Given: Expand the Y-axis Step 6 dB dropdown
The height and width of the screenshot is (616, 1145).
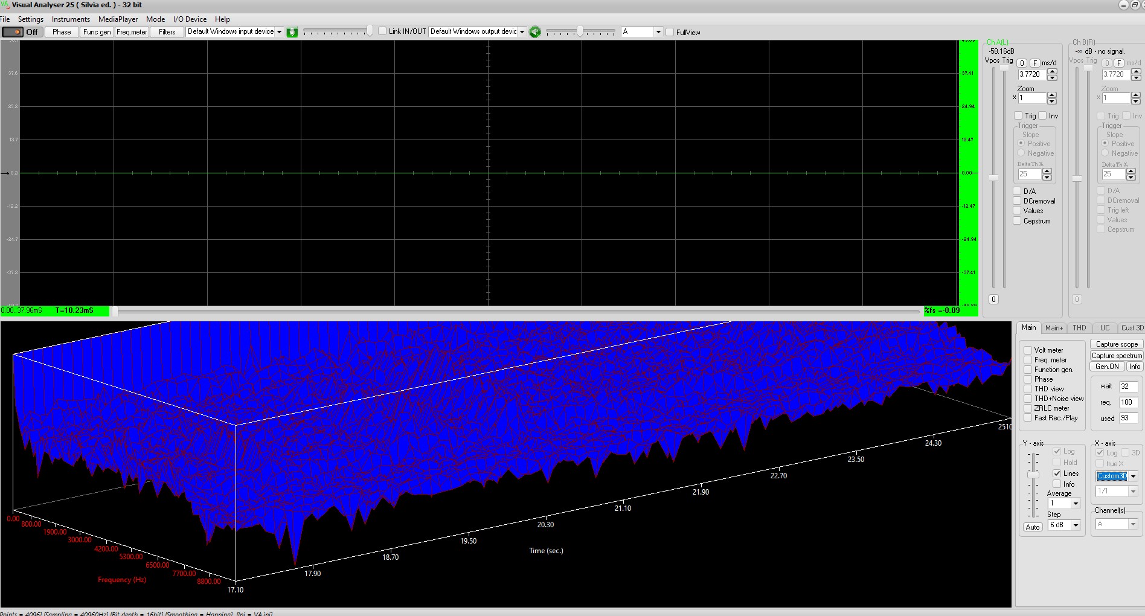Looking at the screenshot, I should click(x=1076, y=525).
